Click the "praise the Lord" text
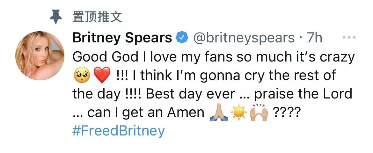The height and width of the screenshot is (153, 373). coord(303,94)
